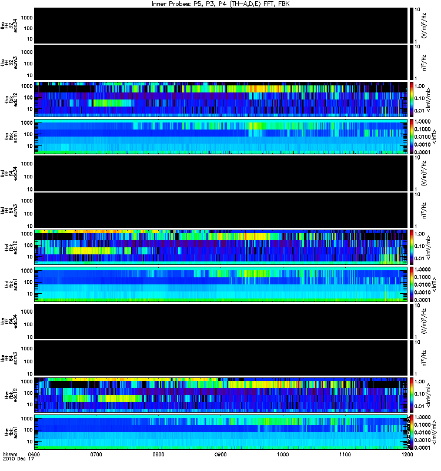Click the nT²/Hz unit label of tha scm3
This screenshot has width=441, height=471.
(x=424, y=62)
